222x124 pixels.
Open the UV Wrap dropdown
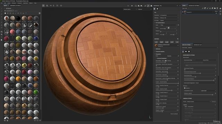[169, 21]
